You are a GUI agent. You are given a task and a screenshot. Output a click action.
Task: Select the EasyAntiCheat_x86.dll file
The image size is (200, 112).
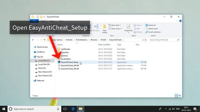70,69
